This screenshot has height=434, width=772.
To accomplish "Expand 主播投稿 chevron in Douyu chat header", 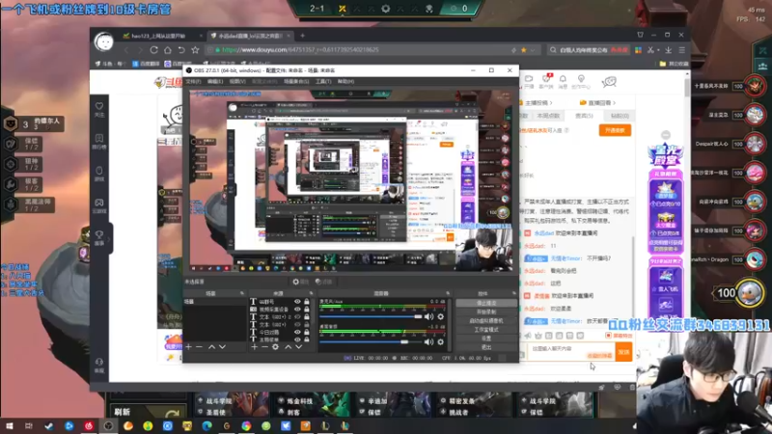I will [550, 103].
